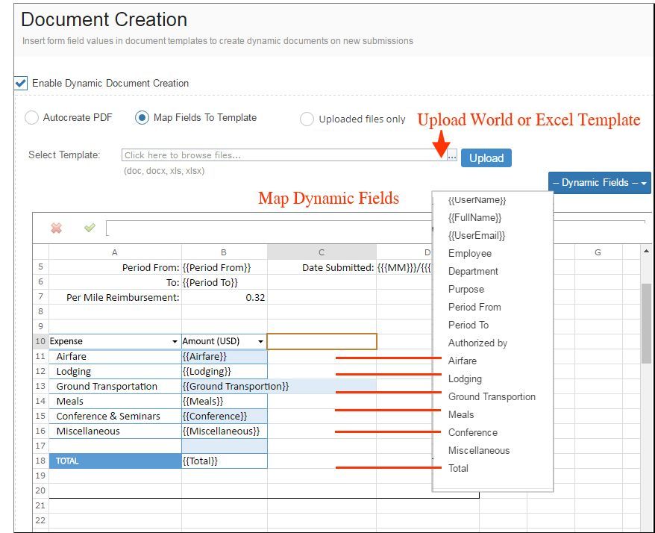Choose Total from the Dynamic Fields list
Image resolution: width=655 pixels, height=533 pixels.
457,468
